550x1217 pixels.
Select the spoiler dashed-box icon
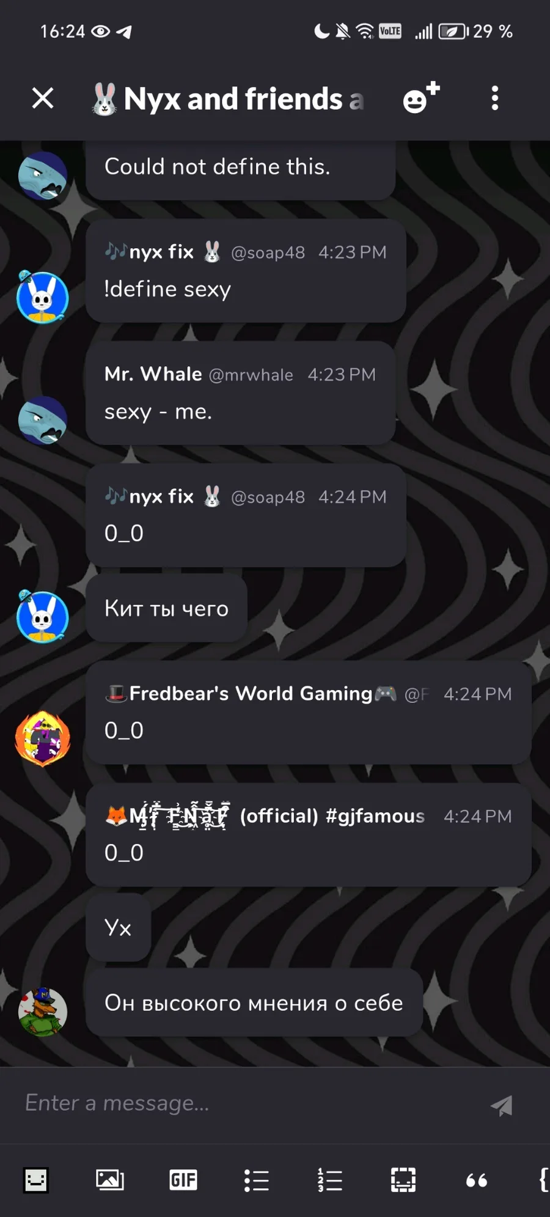[403, 1180]
